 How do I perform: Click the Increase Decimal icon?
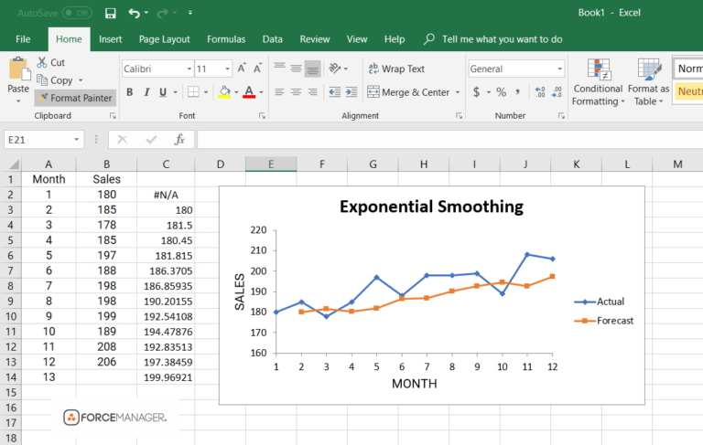click(540, 92)
